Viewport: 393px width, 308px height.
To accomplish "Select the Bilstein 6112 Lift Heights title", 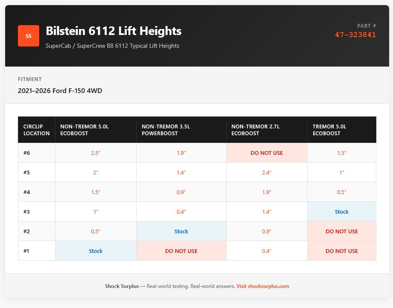I will [114, 31].
